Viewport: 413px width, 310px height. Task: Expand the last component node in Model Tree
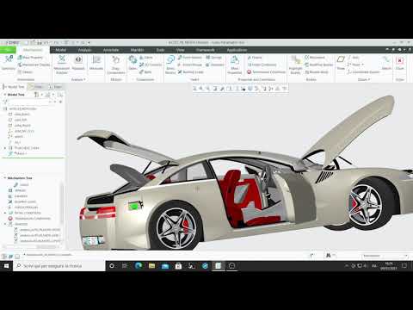5,148
